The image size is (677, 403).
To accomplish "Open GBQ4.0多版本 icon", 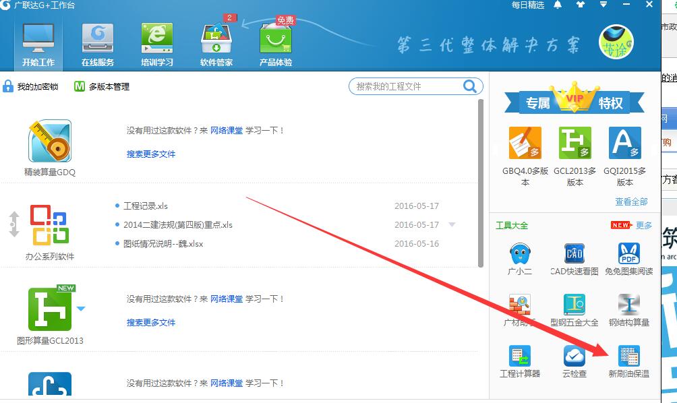I will (525, 143).
